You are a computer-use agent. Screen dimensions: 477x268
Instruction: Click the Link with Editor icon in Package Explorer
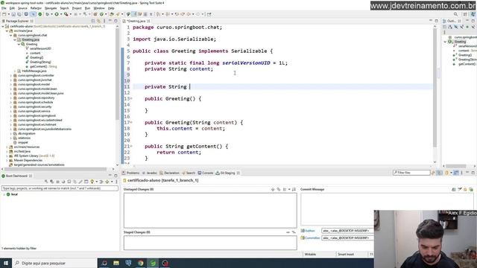tap(98, 21)
